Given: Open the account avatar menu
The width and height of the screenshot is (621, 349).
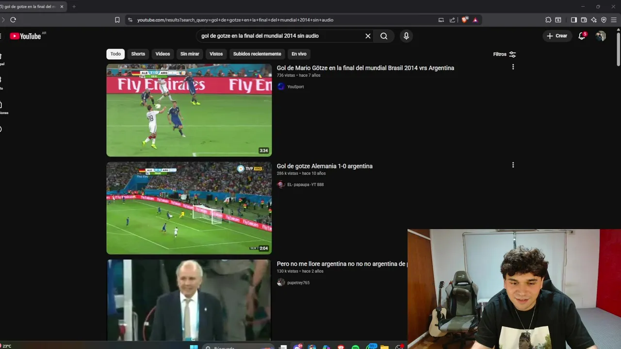Looking at the screenshot, I should (x=601, y=36).
